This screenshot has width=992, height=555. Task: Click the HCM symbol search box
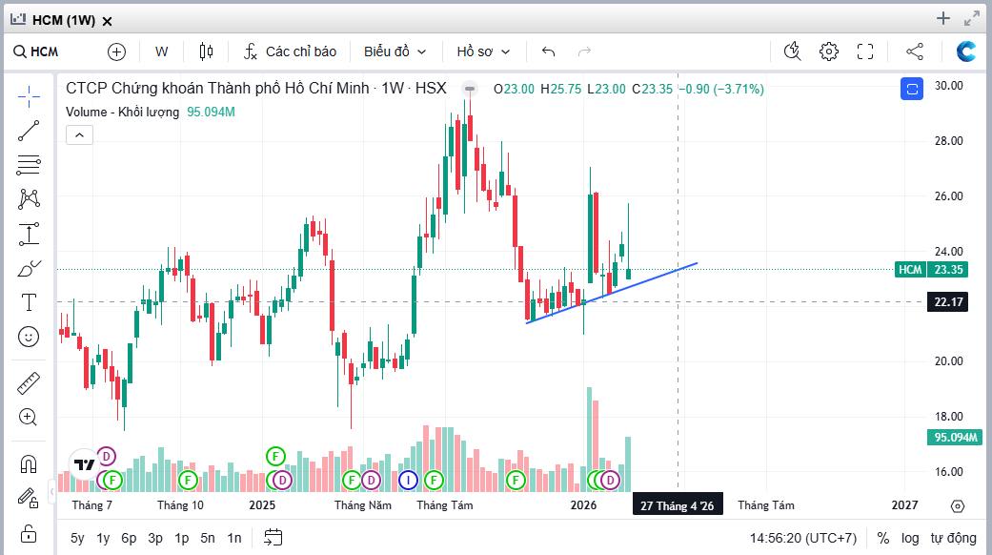coord(36,51)
